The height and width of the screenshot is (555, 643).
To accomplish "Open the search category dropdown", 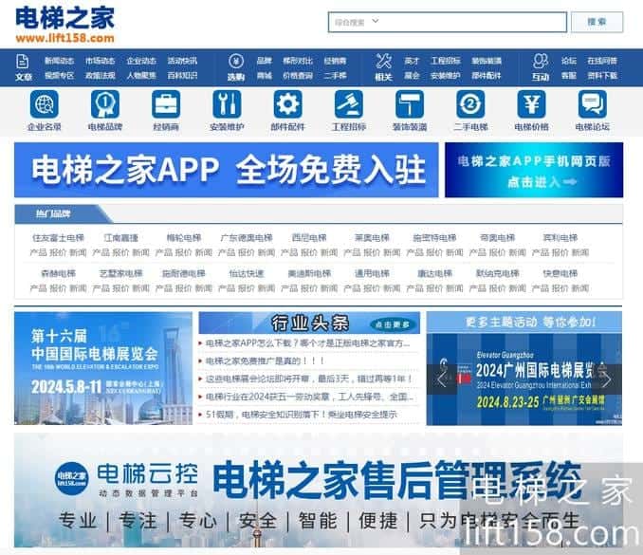I will [357, 22].
